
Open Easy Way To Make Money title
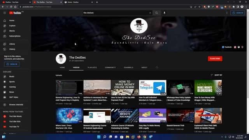(x=149, y=127)
